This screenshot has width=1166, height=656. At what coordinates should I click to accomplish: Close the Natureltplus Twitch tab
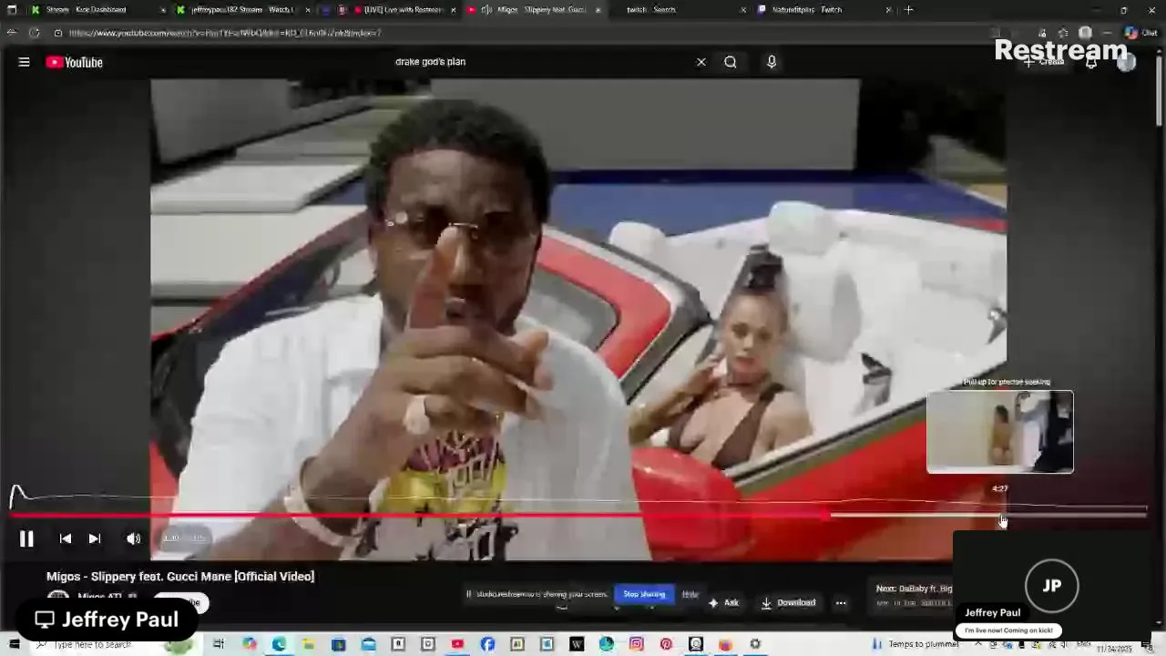click(x=888, y=10)
